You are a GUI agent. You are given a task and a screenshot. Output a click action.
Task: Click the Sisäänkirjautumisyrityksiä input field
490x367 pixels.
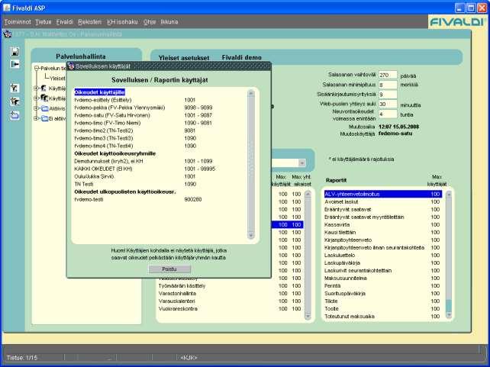388,95
